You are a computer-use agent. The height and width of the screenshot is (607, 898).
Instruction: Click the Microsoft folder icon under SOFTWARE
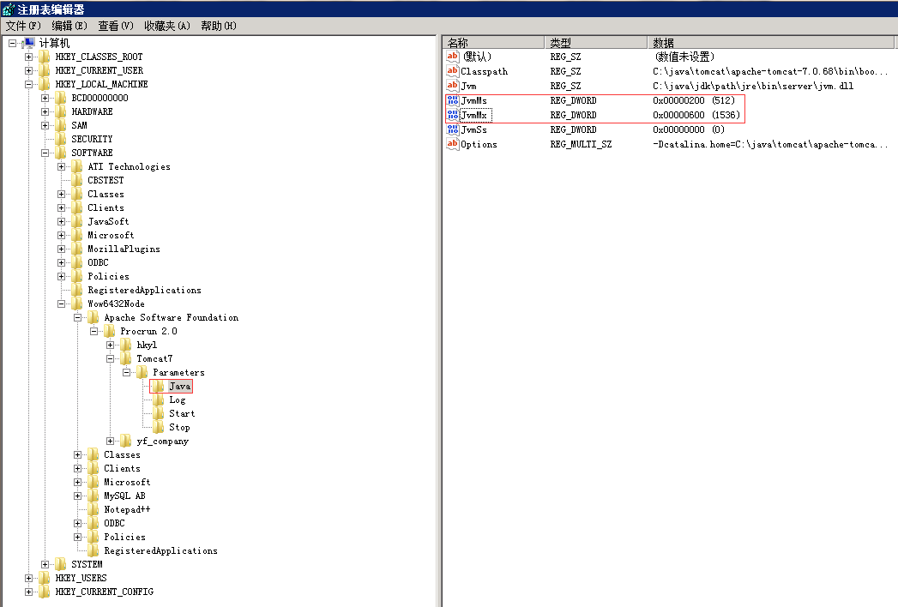tap(76, 236)
